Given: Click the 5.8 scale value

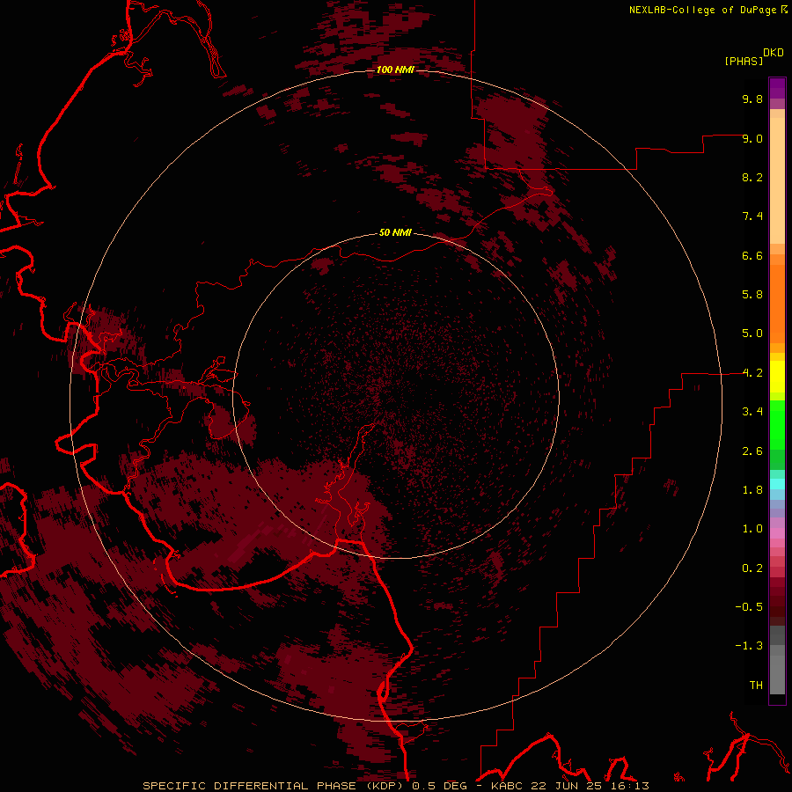Looking at the screenshot, I should (x=752, y=295).
